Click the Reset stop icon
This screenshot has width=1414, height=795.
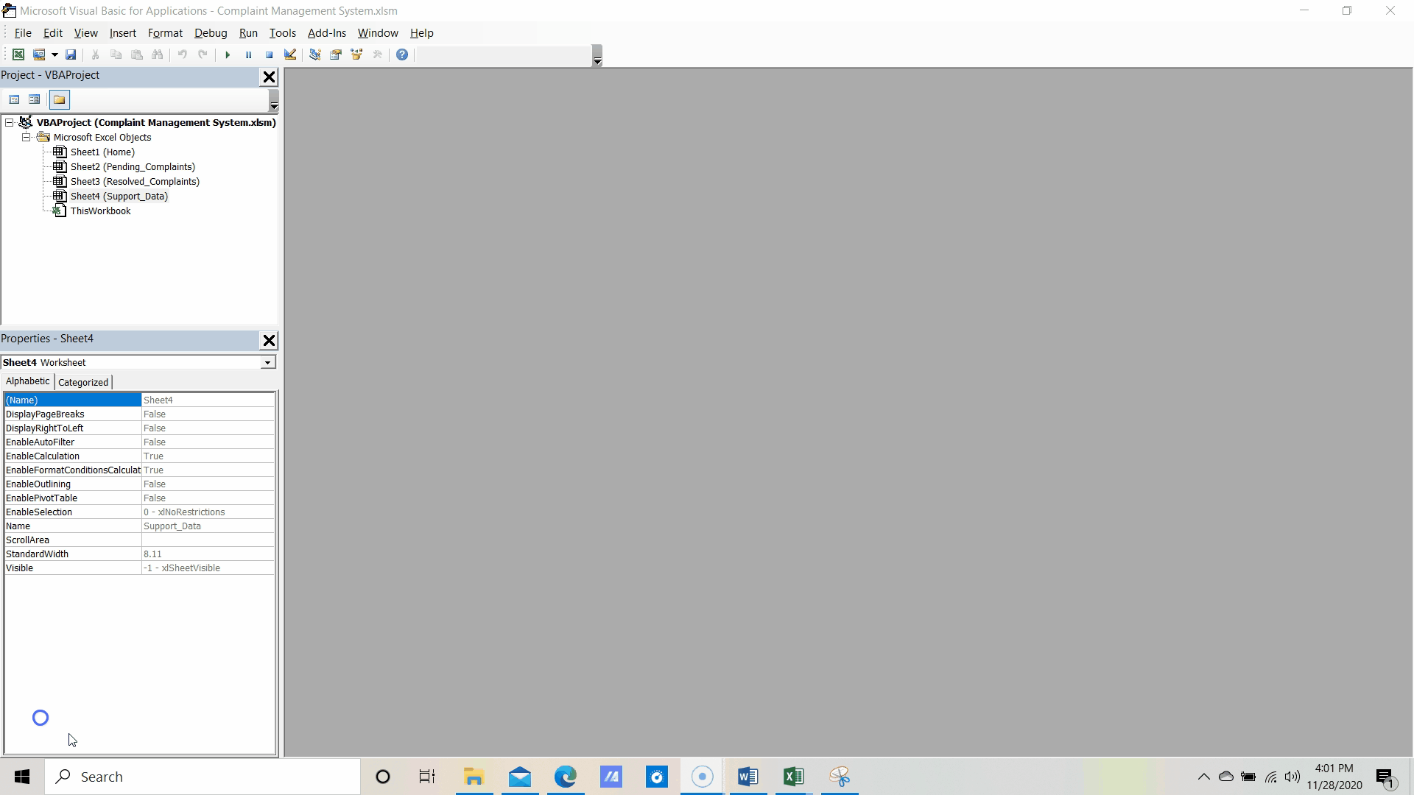click(x=269, y=54)
